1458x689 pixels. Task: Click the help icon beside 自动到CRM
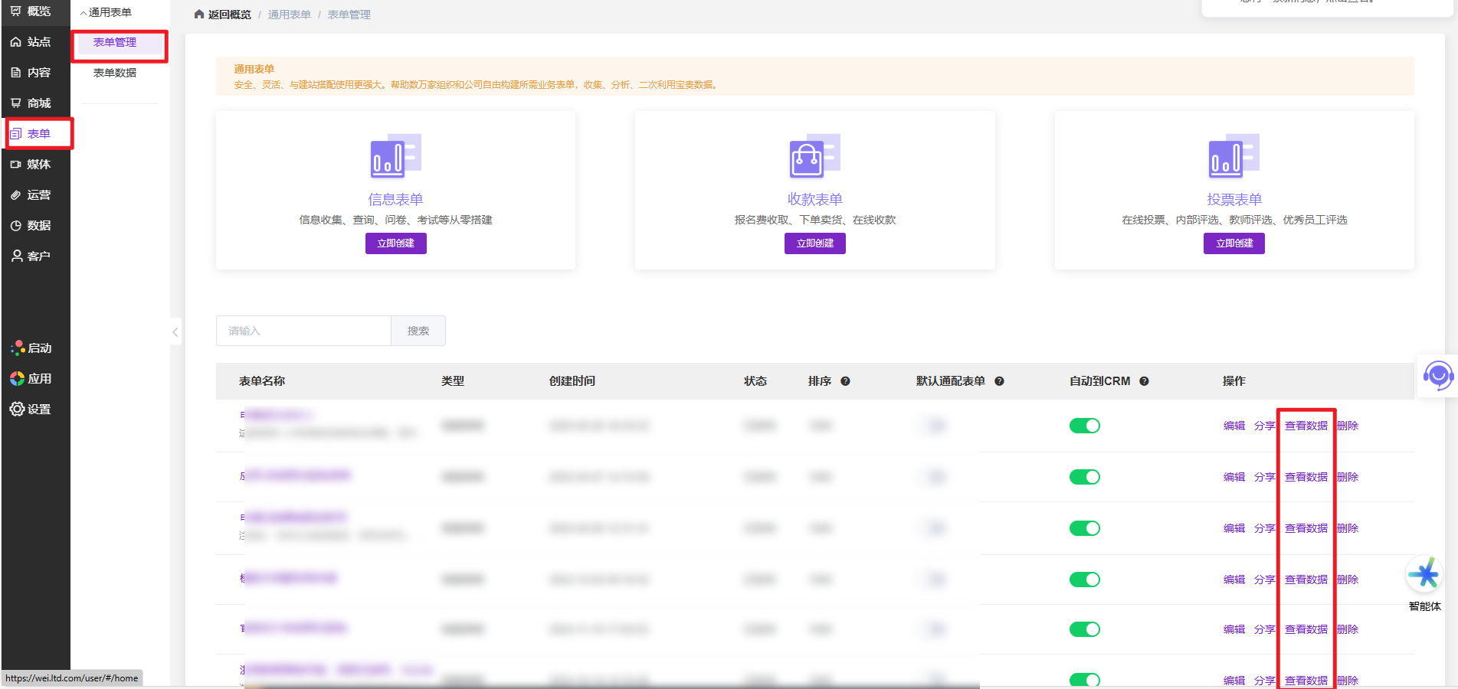(x=1144, y=381)
